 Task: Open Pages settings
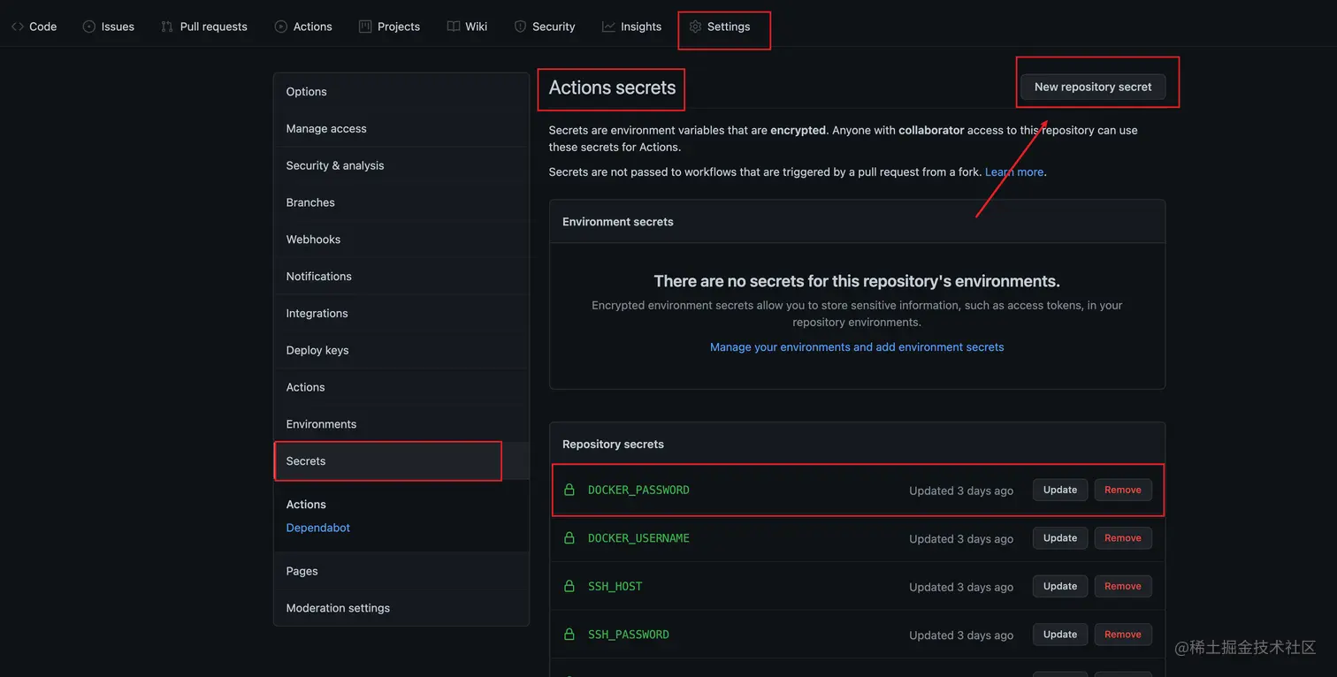[x=401, y=571]
